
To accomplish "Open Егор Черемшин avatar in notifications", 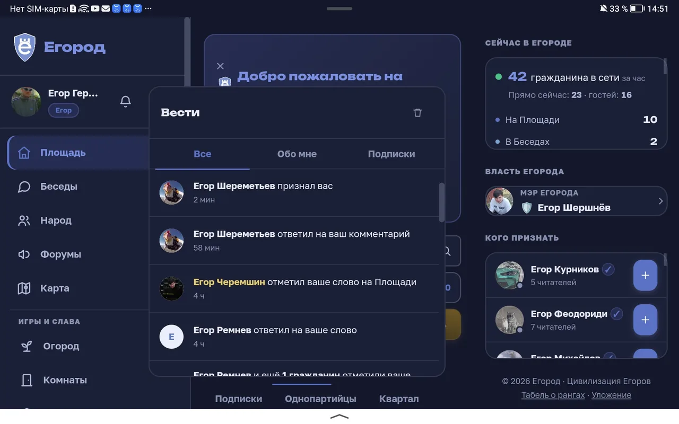I will [171, 289].
